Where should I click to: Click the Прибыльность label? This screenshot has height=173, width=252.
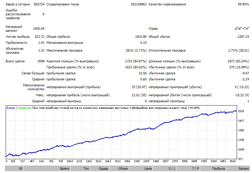click(16, 43)
